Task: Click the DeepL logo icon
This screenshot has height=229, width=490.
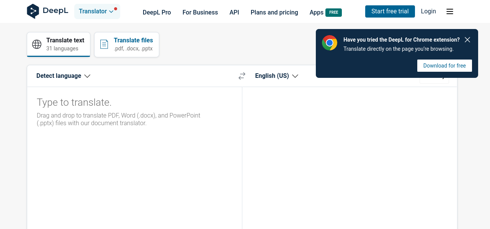Action: point(33,11)
